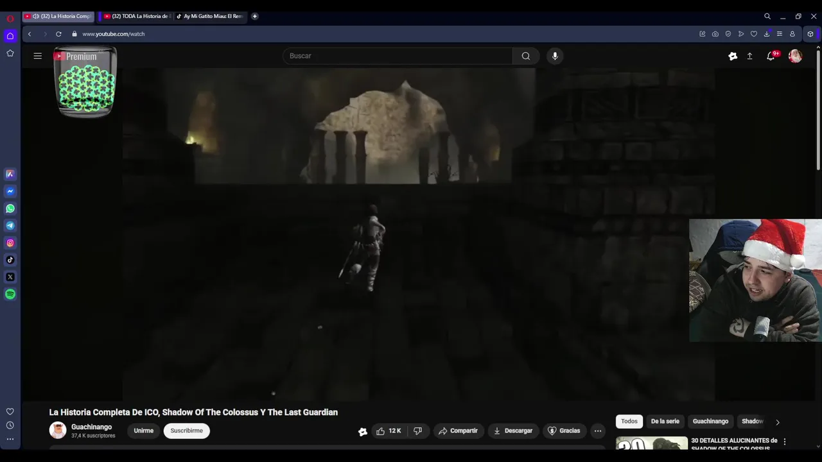Open the YouTube hamburger guide menu
Screen dimensions: 822x462
point(38,56)
